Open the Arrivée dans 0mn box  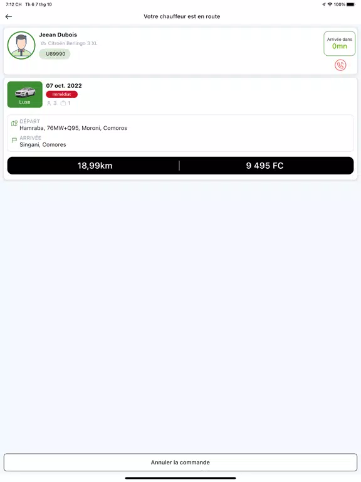(x=340, y=44)
